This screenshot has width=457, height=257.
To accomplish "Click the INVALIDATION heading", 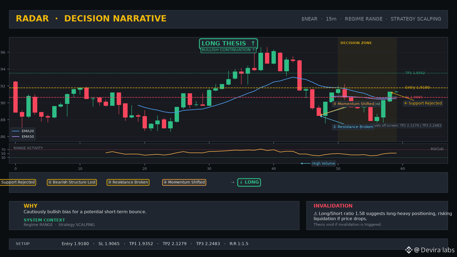I will coord(333,206).
